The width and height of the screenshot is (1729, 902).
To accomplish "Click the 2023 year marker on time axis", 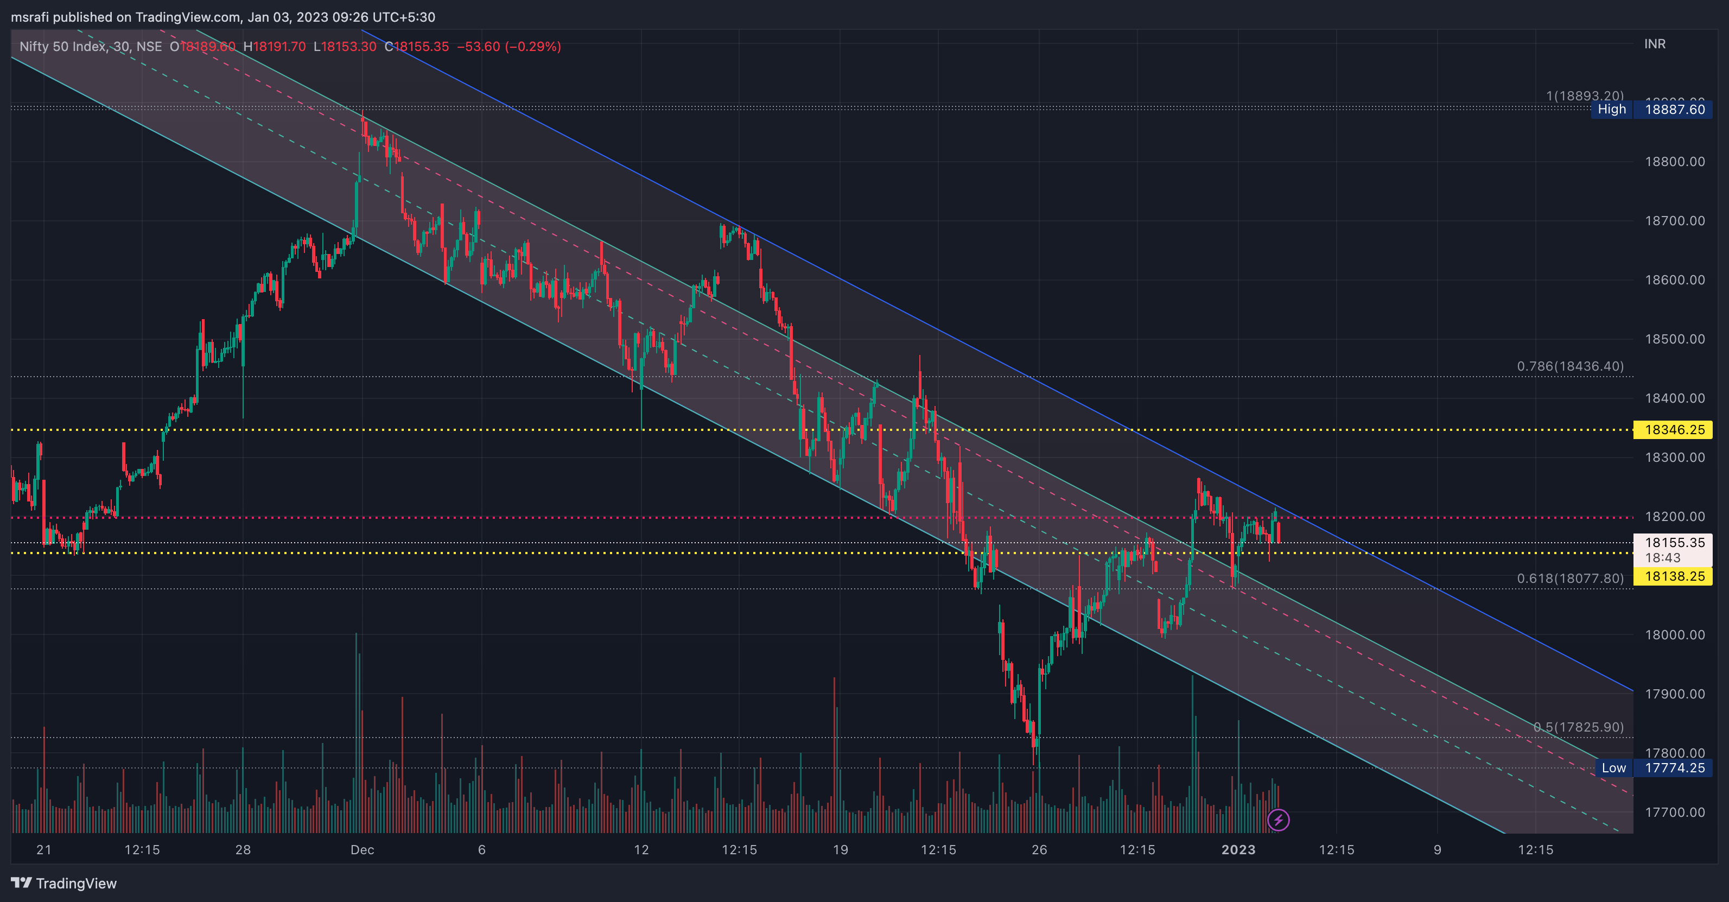I will (x=1238, y=850).
